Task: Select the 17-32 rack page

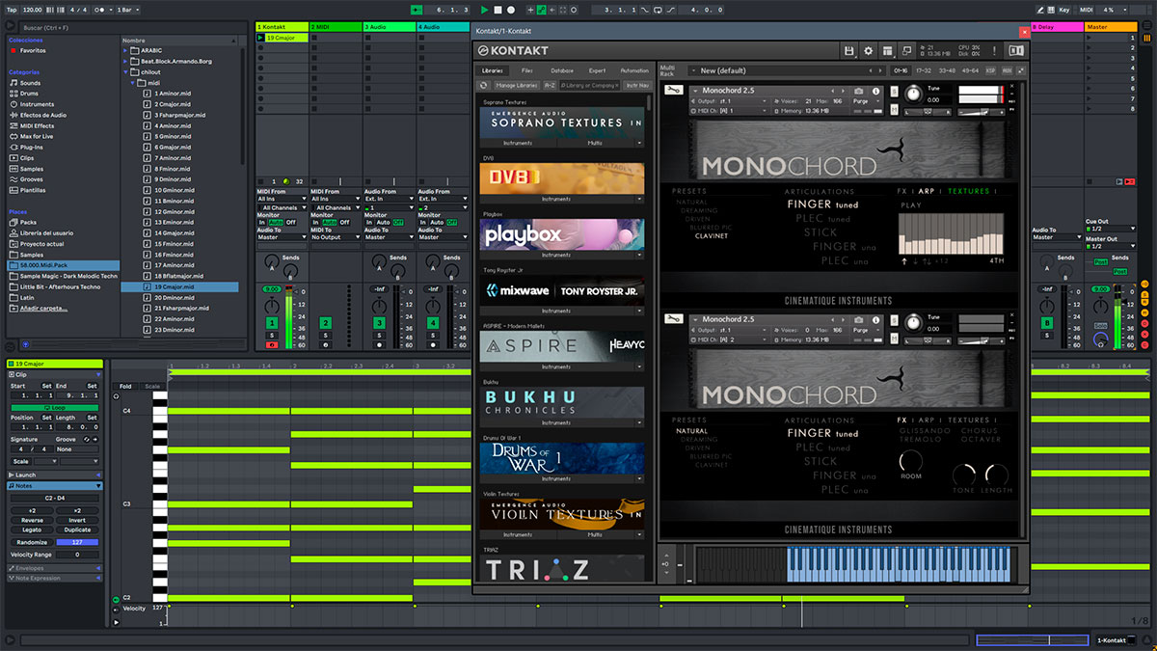Action: [923, 70]
